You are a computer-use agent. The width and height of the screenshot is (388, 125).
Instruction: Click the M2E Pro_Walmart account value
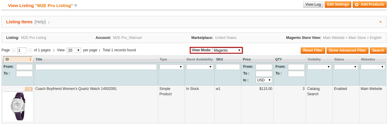[127, 38]
